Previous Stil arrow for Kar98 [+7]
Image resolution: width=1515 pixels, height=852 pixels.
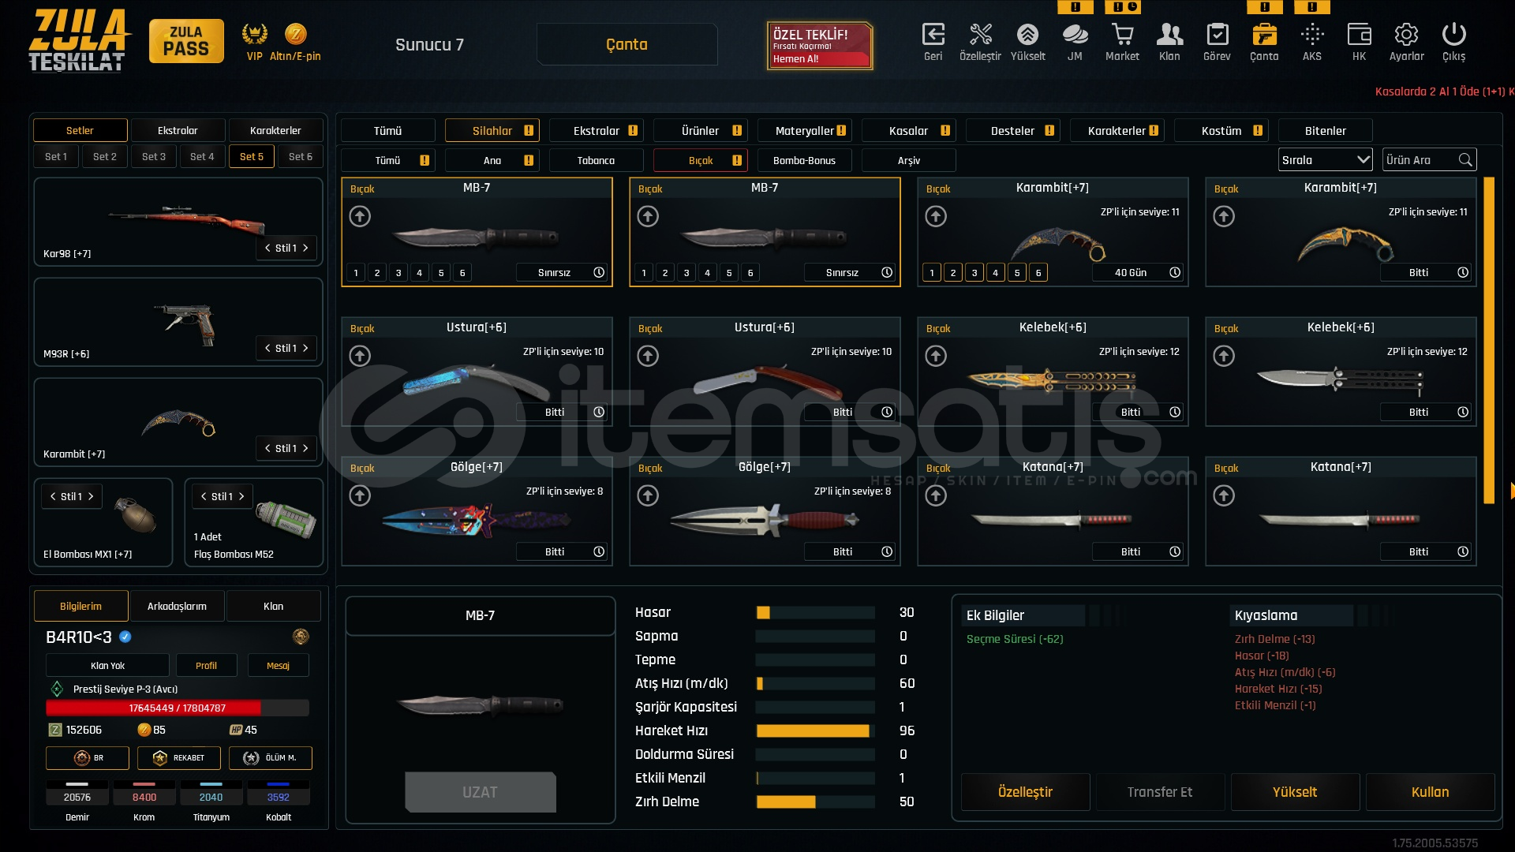(267, 248)
